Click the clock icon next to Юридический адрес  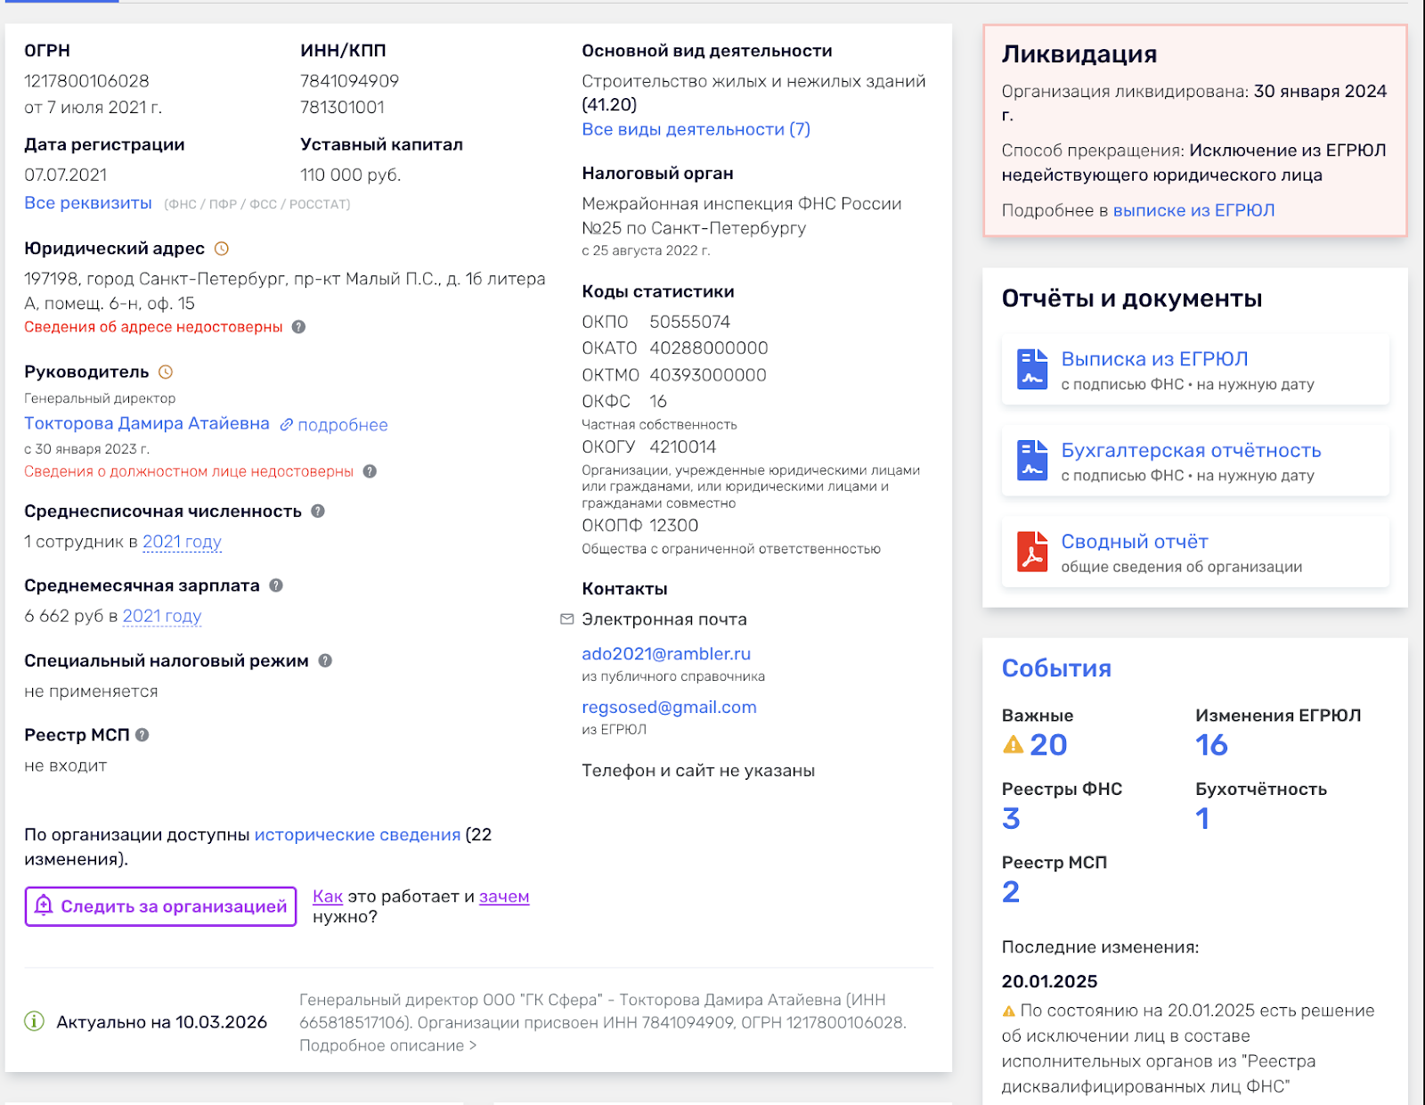(x=222, y=249)
